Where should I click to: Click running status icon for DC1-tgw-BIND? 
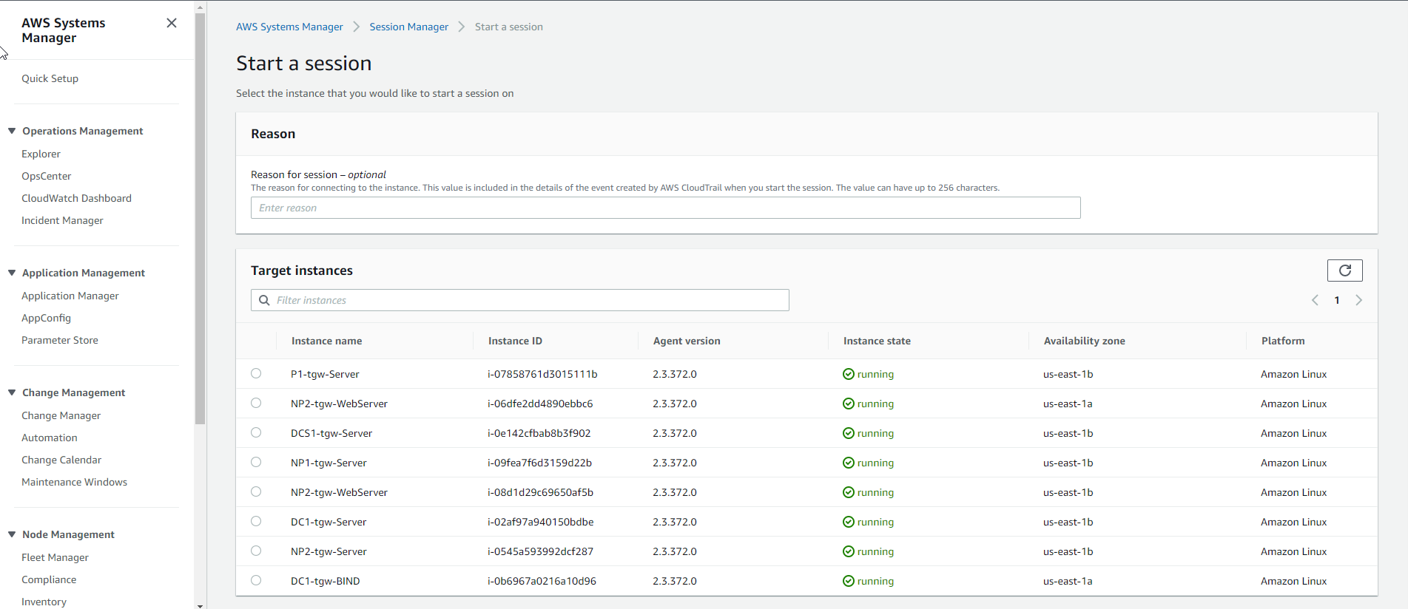(849, 581)
